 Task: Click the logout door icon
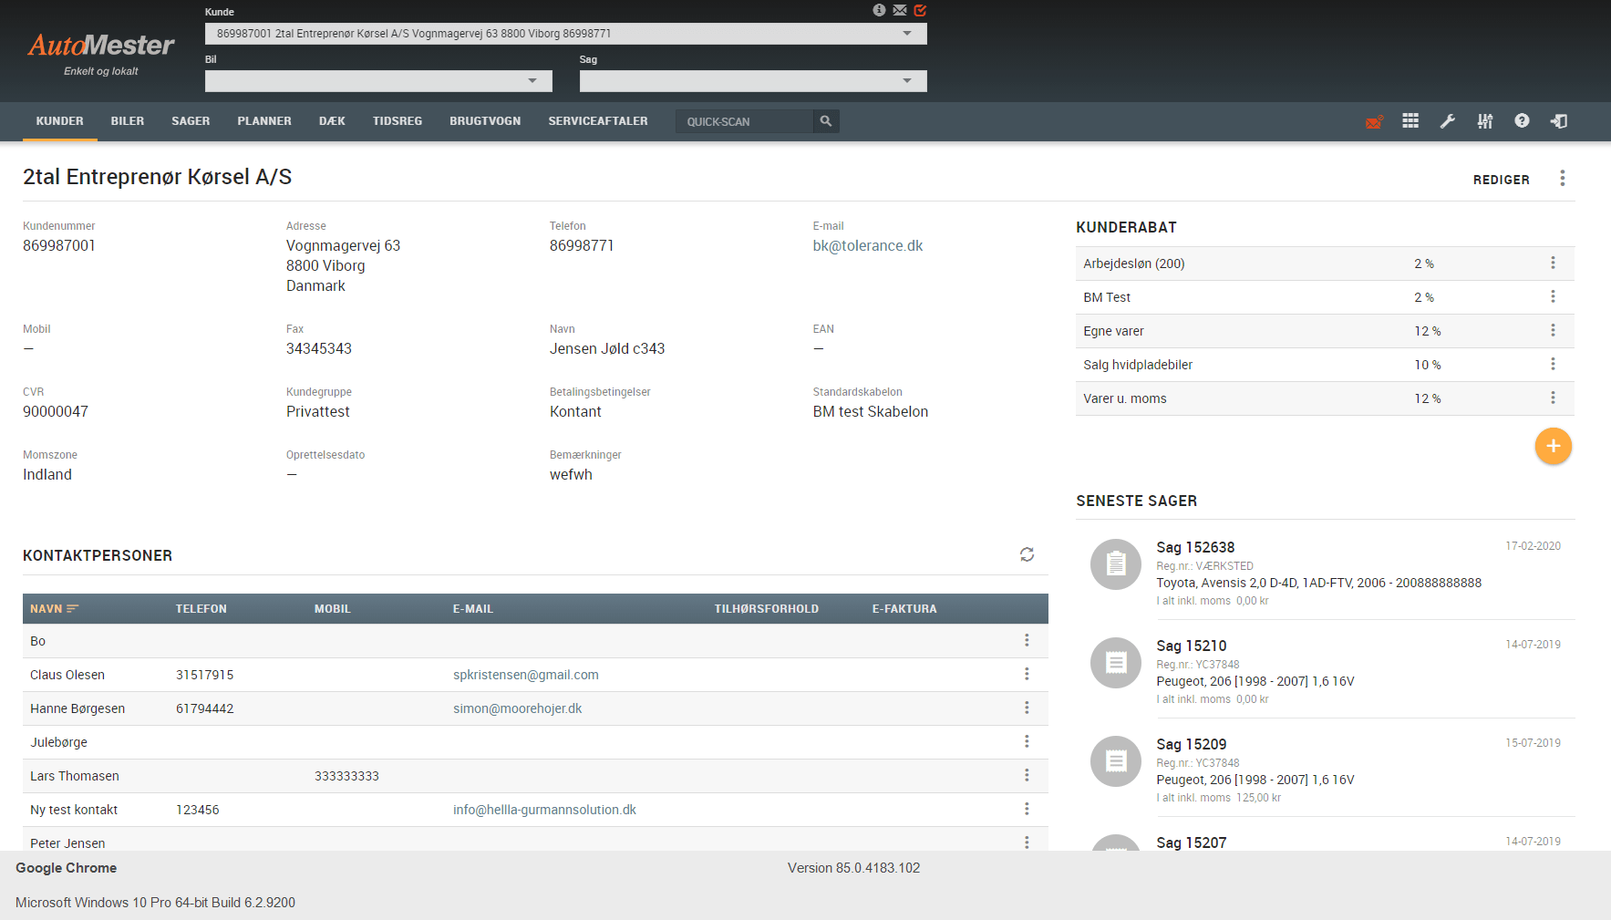(1559, 121)
